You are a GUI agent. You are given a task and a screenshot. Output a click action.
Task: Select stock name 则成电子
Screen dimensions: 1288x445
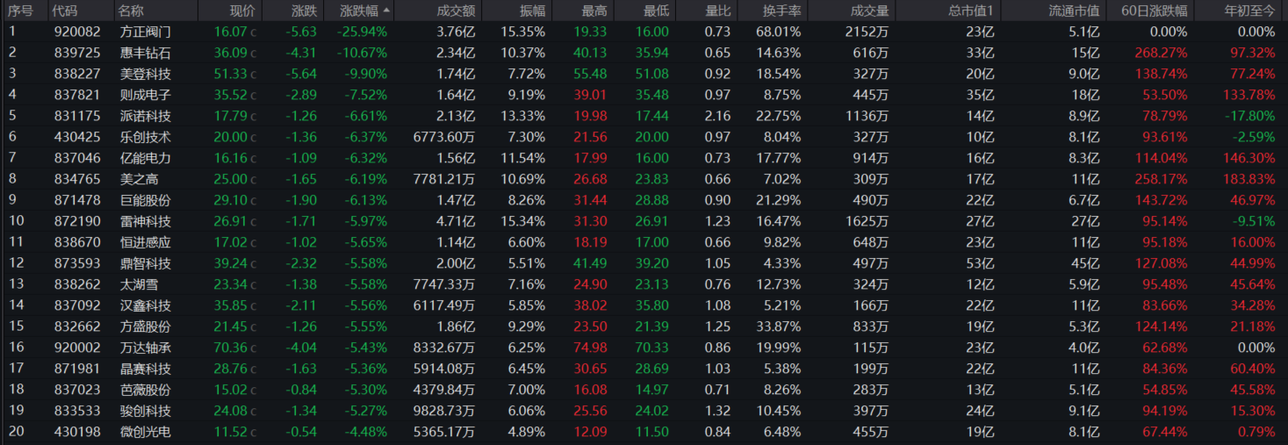[146, 95]
